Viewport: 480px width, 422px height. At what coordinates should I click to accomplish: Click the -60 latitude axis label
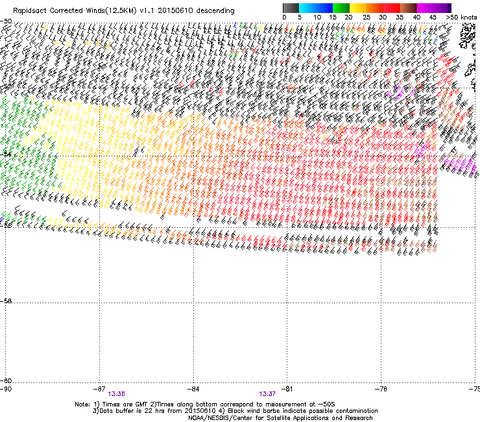click(x=6, y=380)
